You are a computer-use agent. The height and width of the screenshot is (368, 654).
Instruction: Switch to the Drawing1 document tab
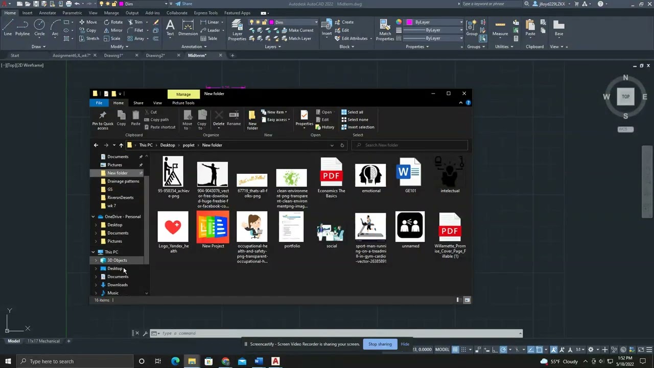tap(113, 55)
